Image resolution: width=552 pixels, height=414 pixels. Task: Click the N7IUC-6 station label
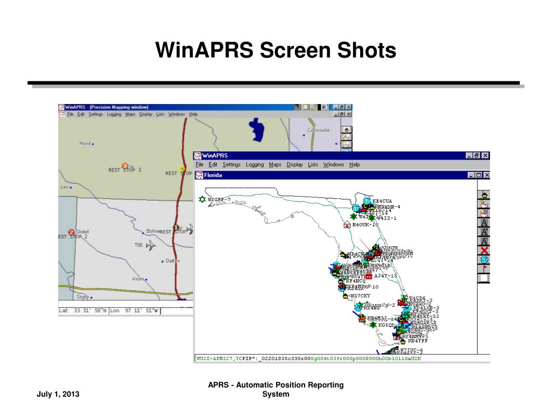click(x=411, y=350)
